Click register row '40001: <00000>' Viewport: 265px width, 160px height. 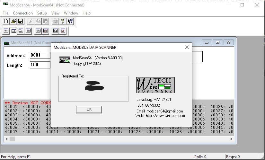pos(23,107)
